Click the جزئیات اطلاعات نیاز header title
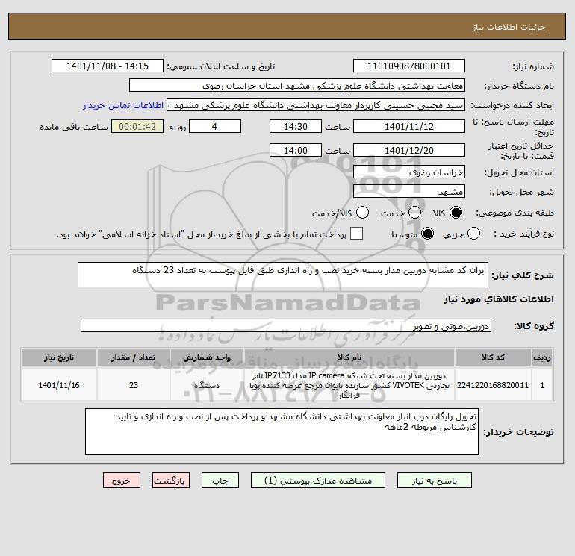575x556 pixels. [x=509, y=27]
